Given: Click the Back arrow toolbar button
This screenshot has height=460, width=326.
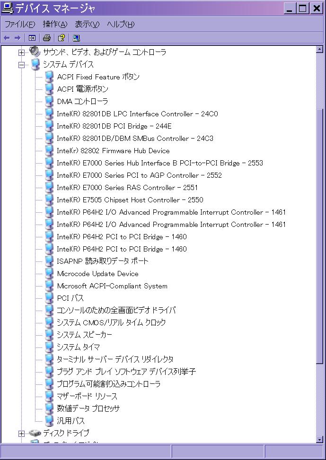Looking at the screenshot, I should [x=7, y=38].
